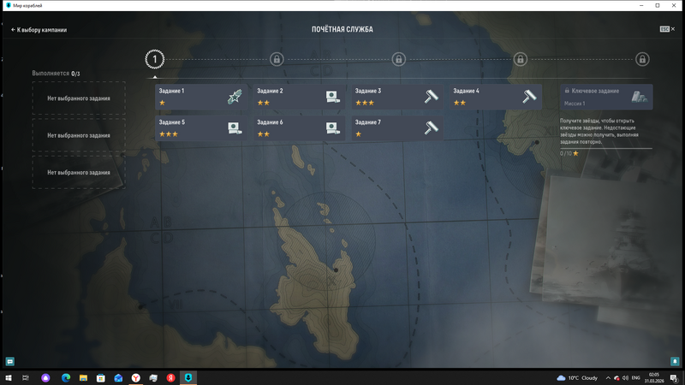The image size is (685, 385).
Task: Select second locked mission stage
Action: [x=277, y=59]
